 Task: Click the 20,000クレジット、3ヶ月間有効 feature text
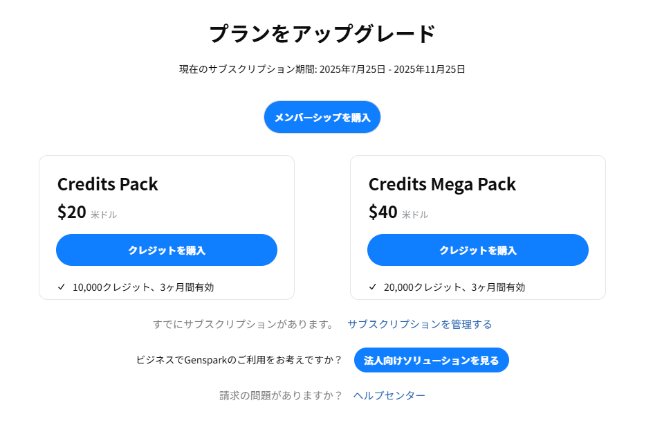tap(454, 287)
